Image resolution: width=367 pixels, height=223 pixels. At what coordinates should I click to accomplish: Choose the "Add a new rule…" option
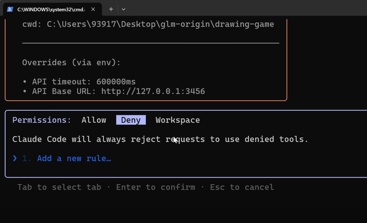(x=74, y=158)
